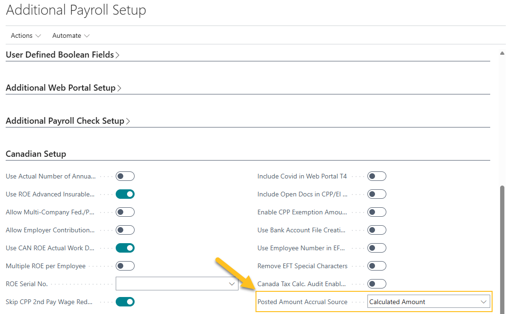Enable Use Actual Number of Annual toggle
Image resolution: width=511 pixels, height=314 pixels.
[x=125, y=176]
